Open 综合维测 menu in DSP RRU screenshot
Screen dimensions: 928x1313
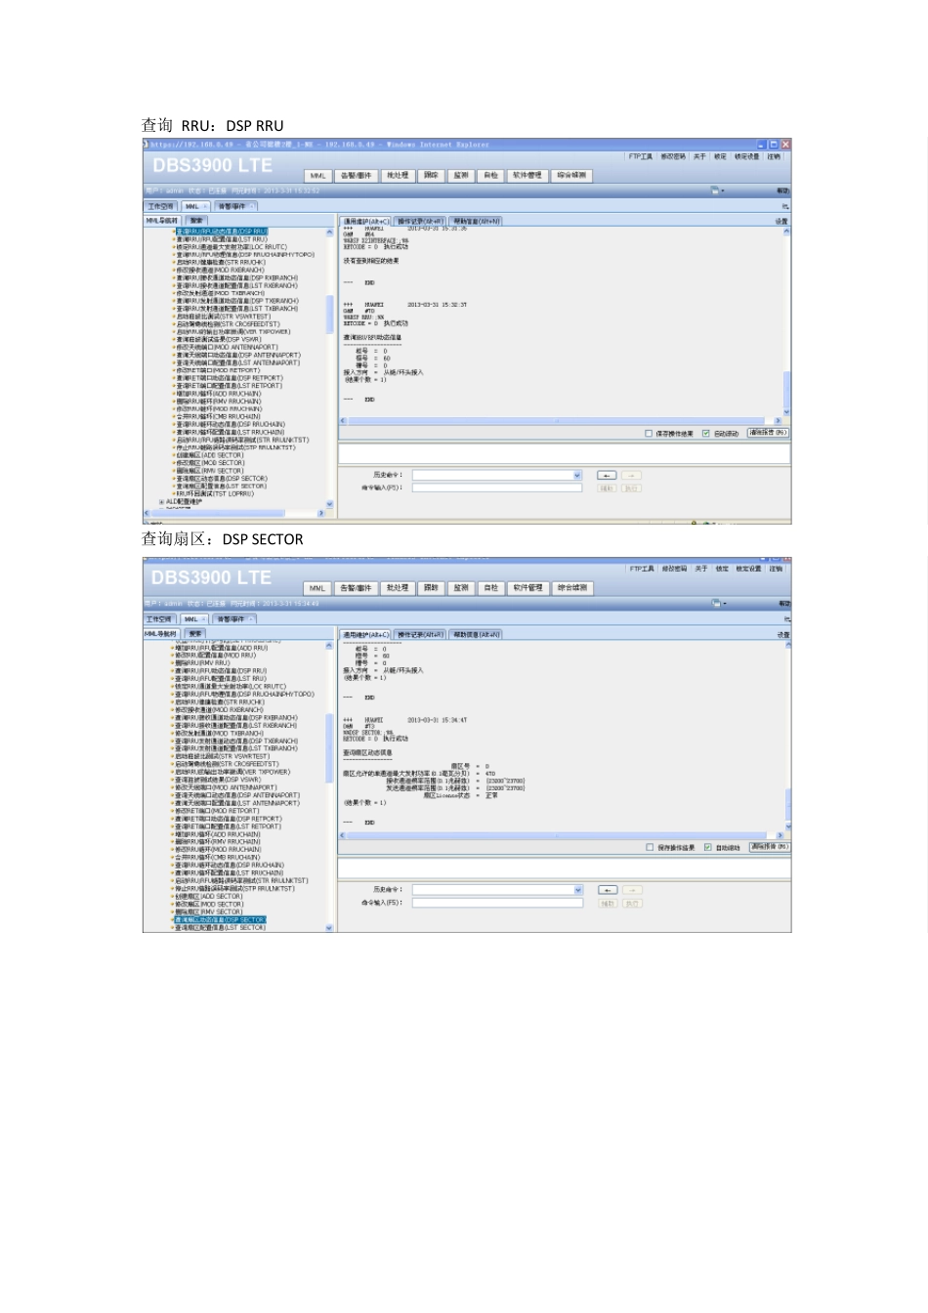(x=571, y=176)
